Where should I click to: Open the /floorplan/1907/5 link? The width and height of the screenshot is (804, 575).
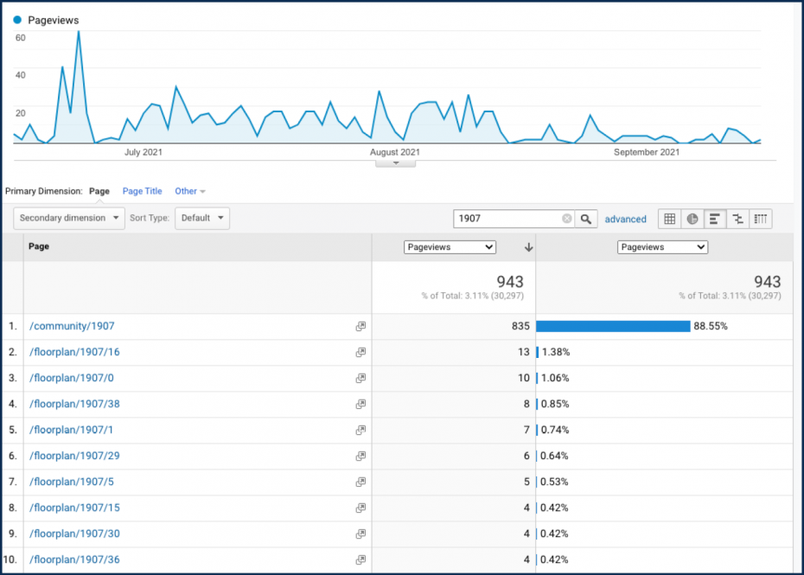(x=71, y=482)
